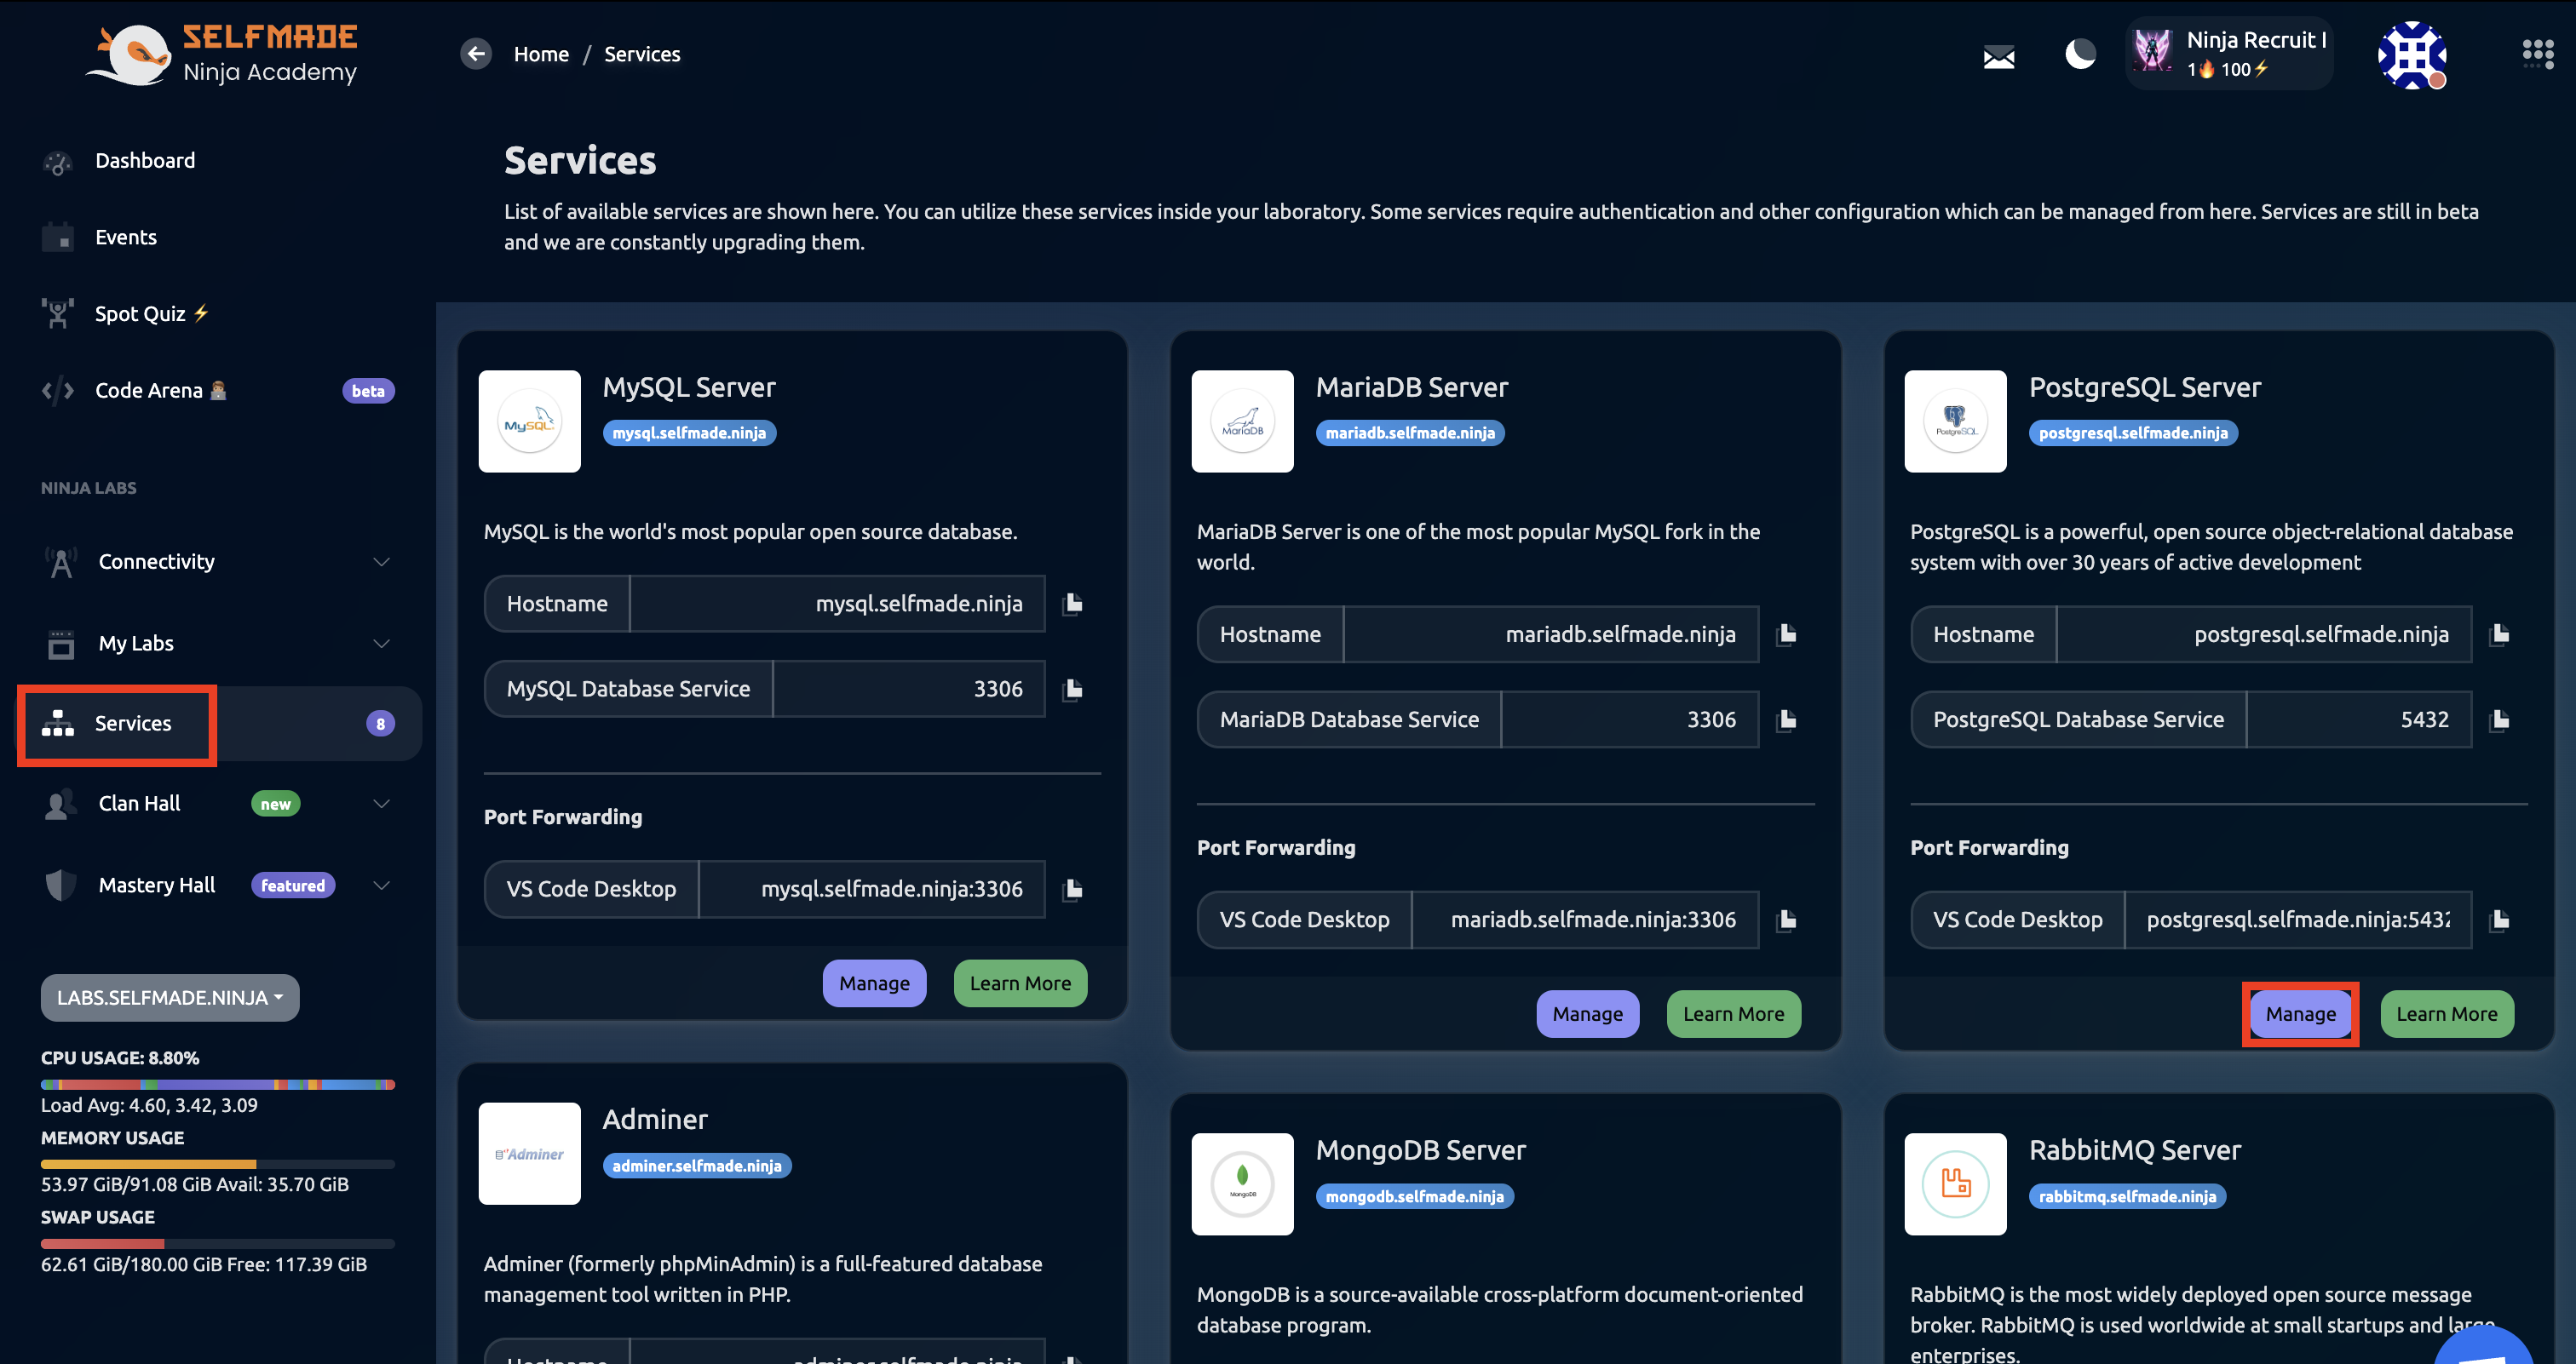This screenshot has width=2576, height=1364.
Task: Copy MariaDB VS Code Desktop forwarding address
Action: [x=1786, y=920]
